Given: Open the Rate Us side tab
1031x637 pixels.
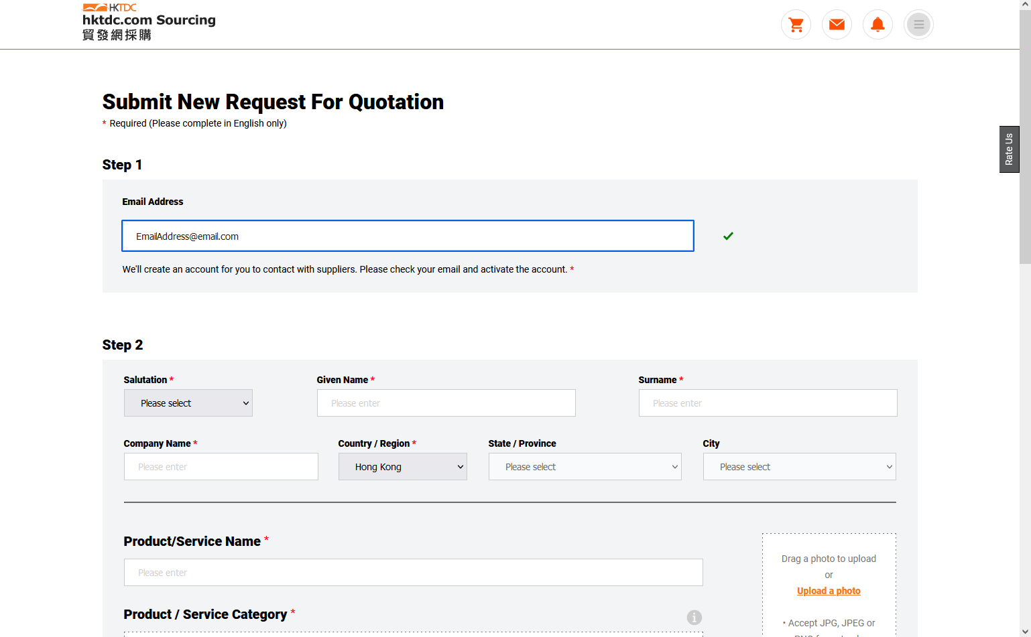Looking at the screenshot, I should pyautogui.click(x=1009, y=149).
